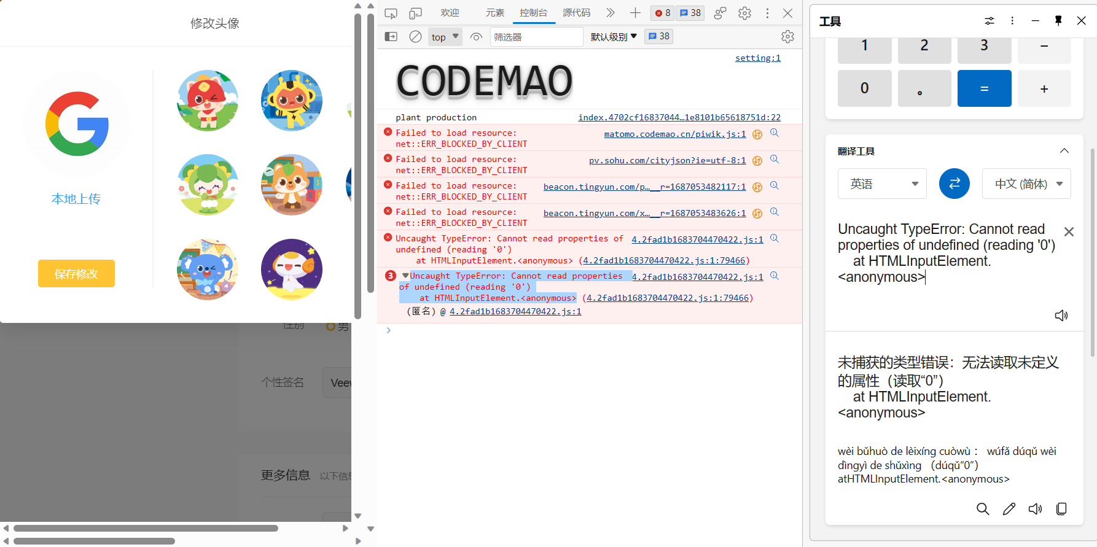Open the matomo.codemao.cn/piwik.js:1 link
The height and width of the screenshot is (547, 1097).
pos(675,134)
